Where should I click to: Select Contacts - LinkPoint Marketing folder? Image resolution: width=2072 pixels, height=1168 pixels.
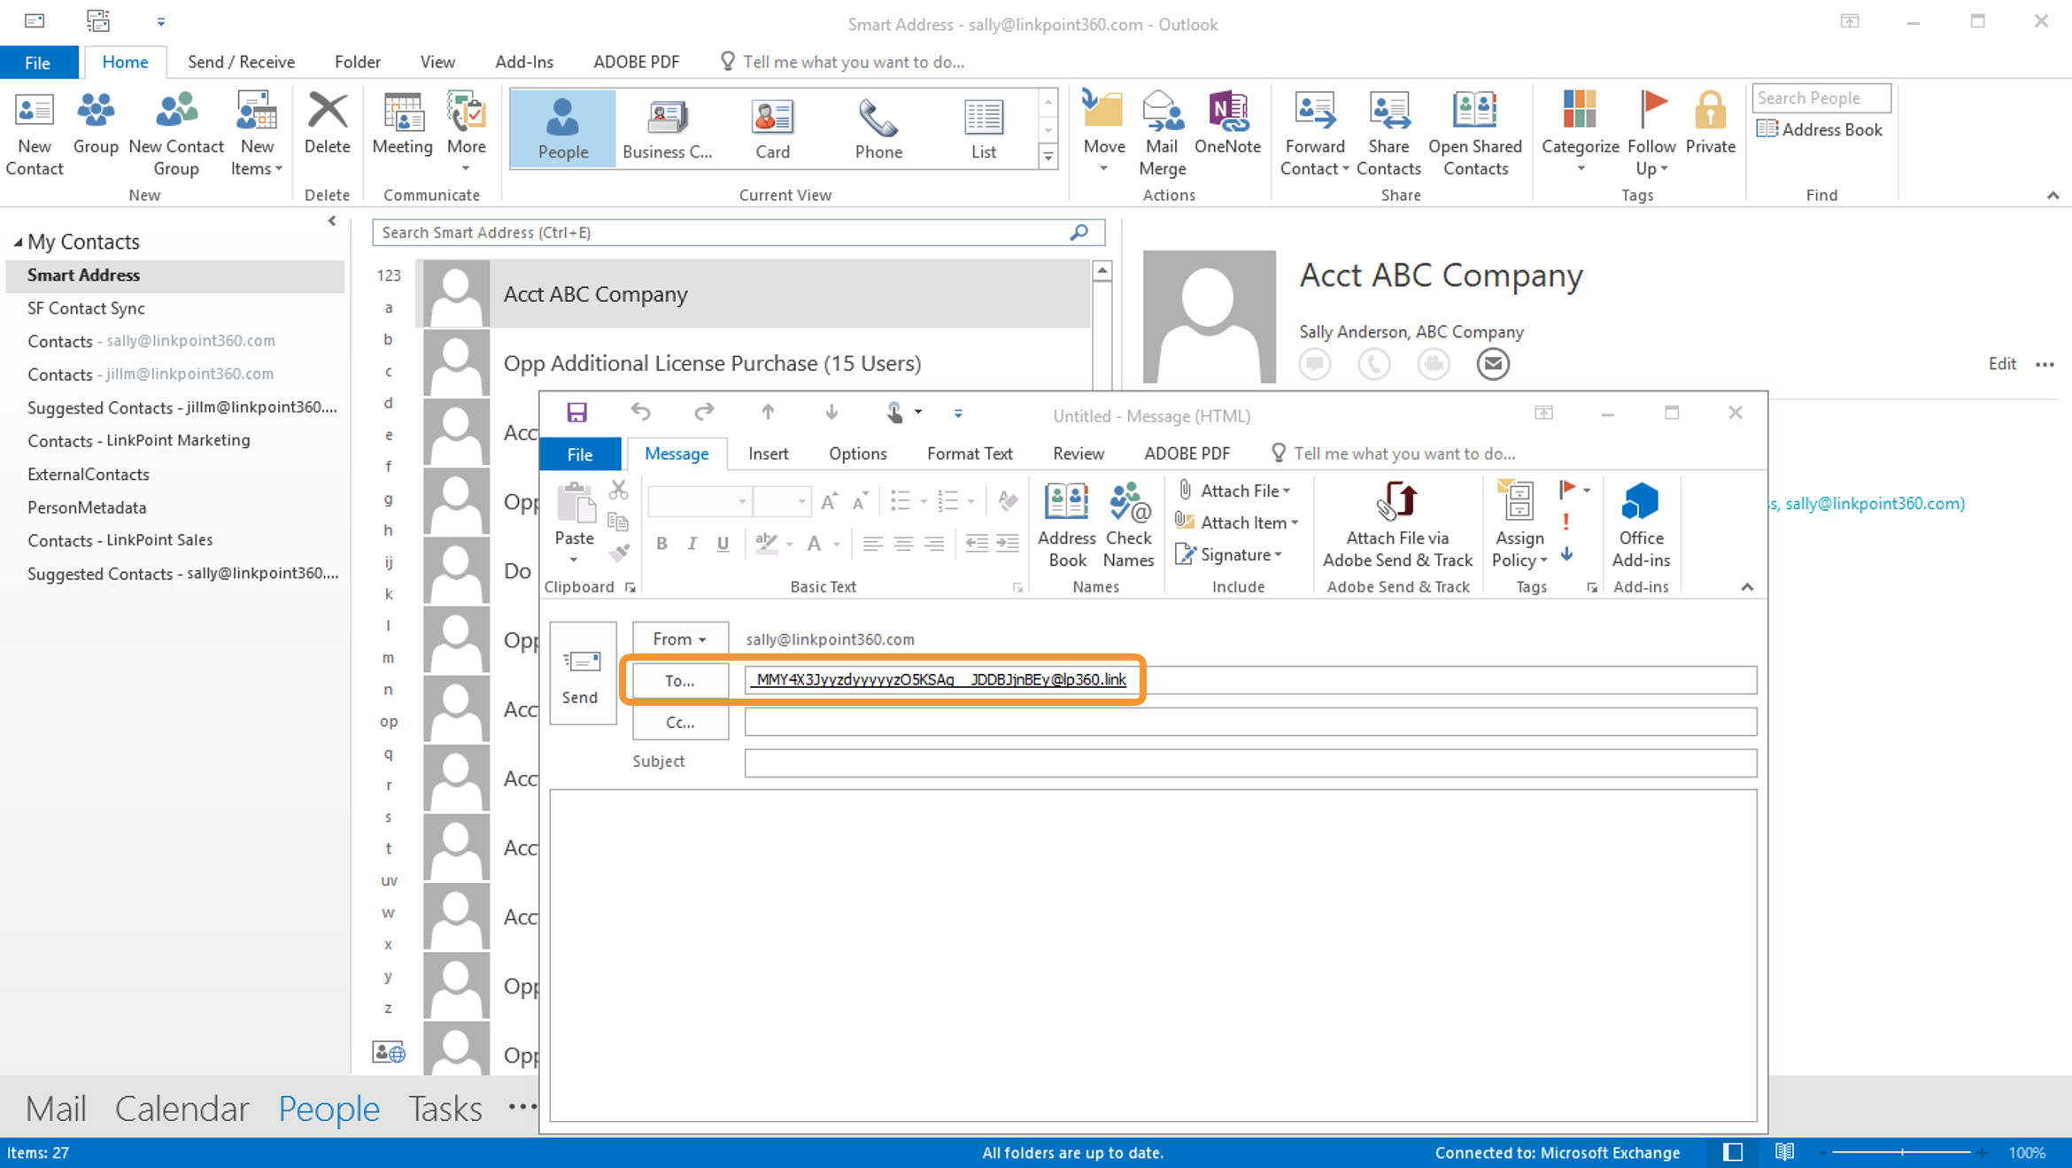pyautogui.click(x=175, y=440)
